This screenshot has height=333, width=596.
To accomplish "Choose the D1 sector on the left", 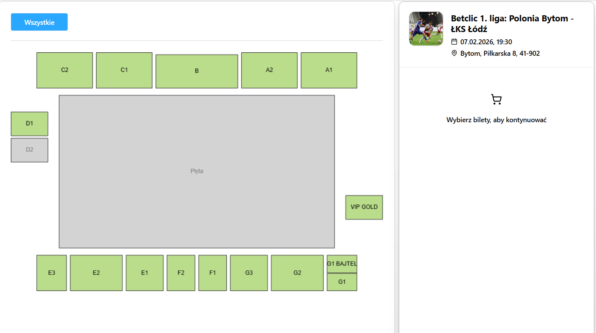I will pos(29,124).
